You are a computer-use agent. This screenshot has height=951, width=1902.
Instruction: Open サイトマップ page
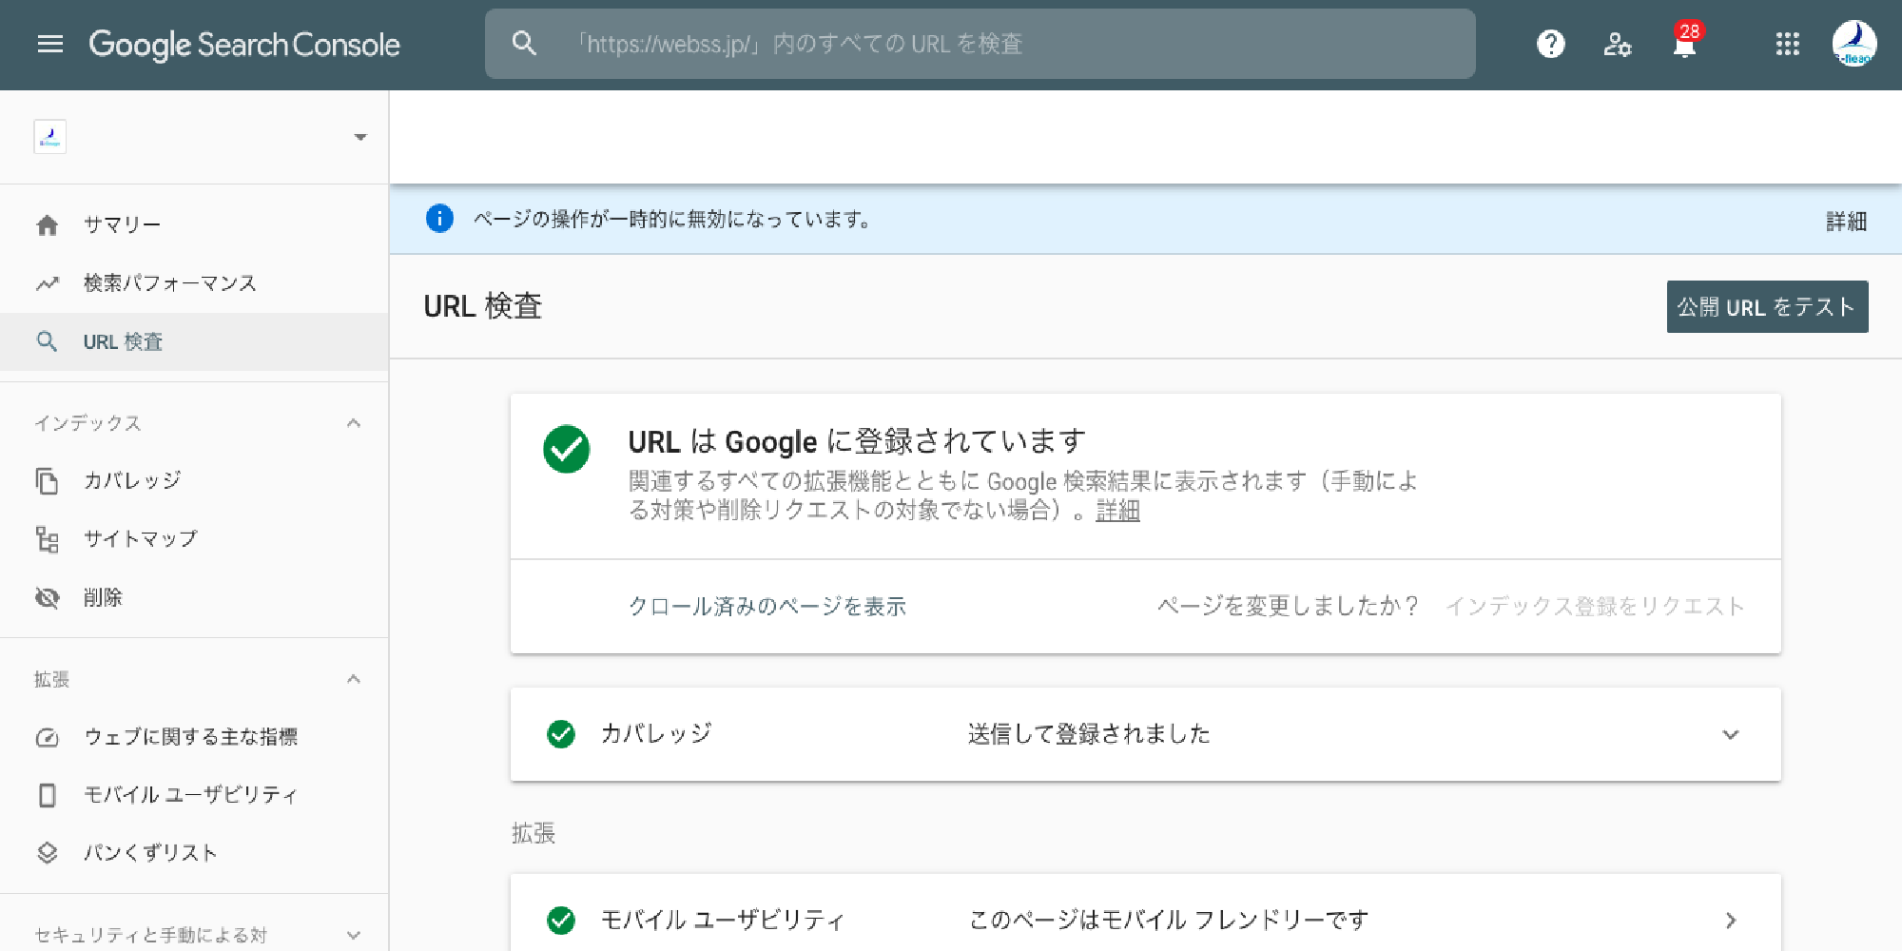(x=141, y=539)
